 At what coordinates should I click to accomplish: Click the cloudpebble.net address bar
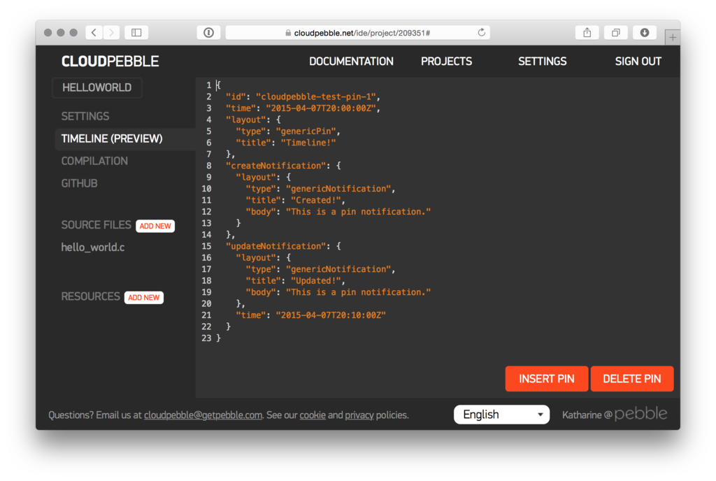(x=358, y=32)
